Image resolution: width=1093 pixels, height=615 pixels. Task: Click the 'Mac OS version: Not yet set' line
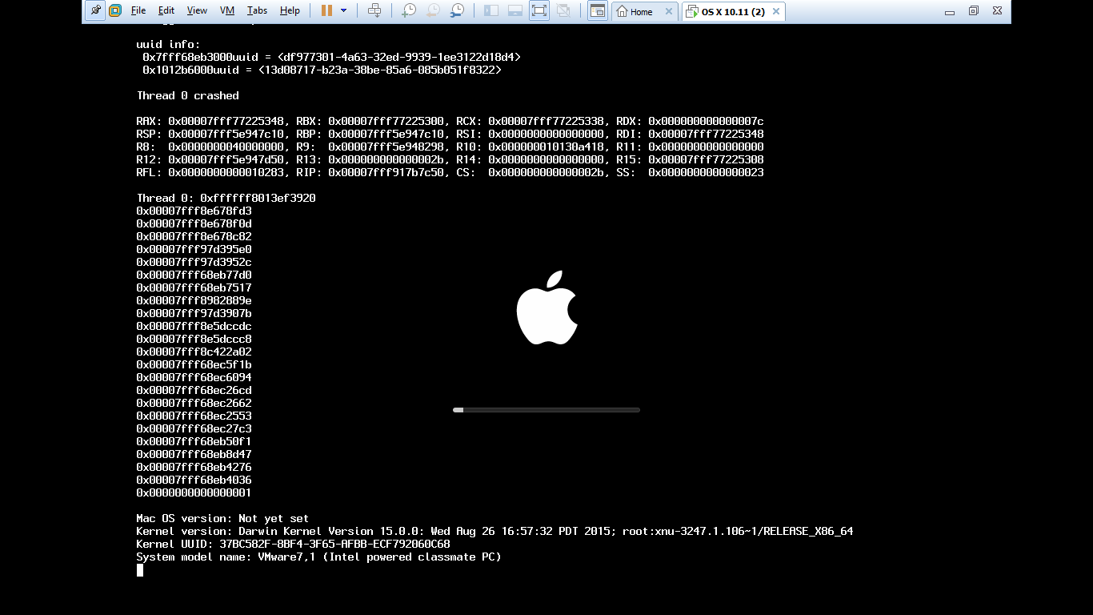(222, 518)
